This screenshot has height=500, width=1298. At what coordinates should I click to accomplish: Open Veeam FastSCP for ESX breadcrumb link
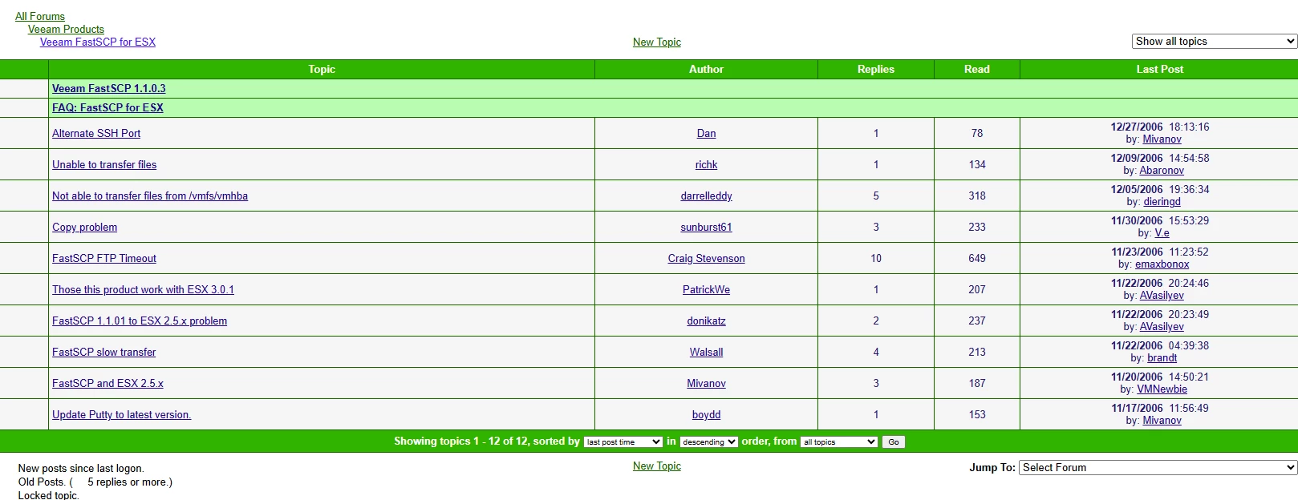pos(98,42)
